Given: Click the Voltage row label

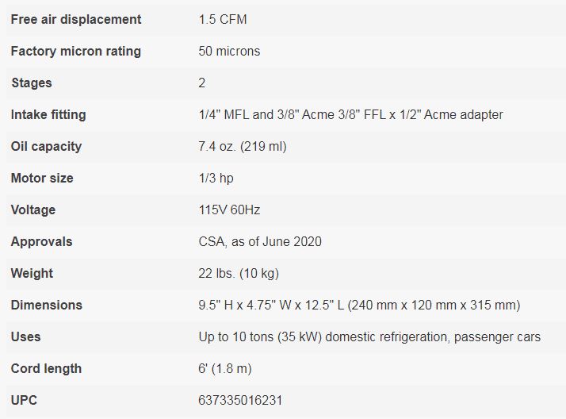Looking at the screenshot, I should click(33, 209).
